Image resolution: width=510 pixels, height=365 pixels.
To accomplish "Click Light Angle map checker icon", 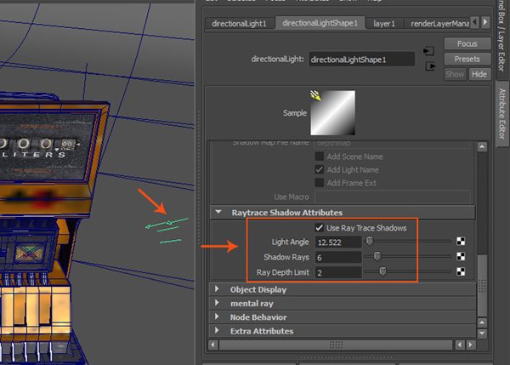I will [x=461, y=242].
